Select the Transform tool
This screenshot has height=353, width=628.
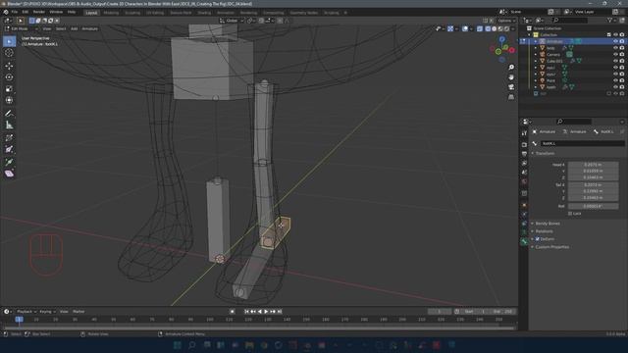pyautogui.click(x=9, y=100)
